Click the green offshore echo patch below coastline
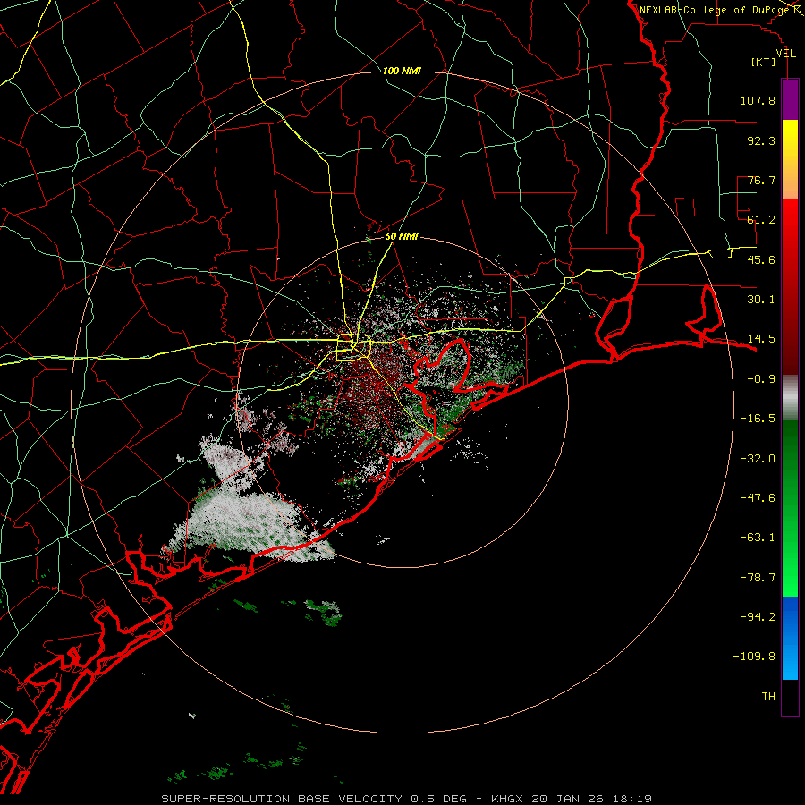Screen dimensions: 805x805 (x=325, y=612)
